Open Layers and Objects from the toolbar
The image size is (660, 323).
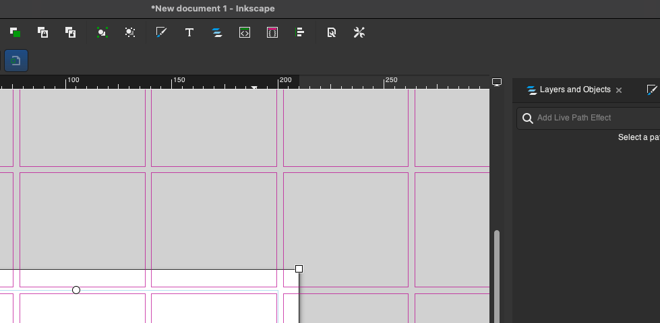coord(217,32)
